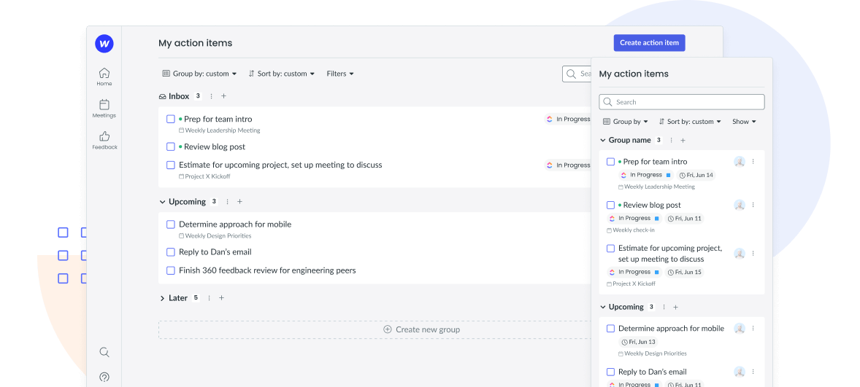Open In Progress status on Estimate item in main list
The height and width of the screenshot is (387, 860).
(568, 165)
